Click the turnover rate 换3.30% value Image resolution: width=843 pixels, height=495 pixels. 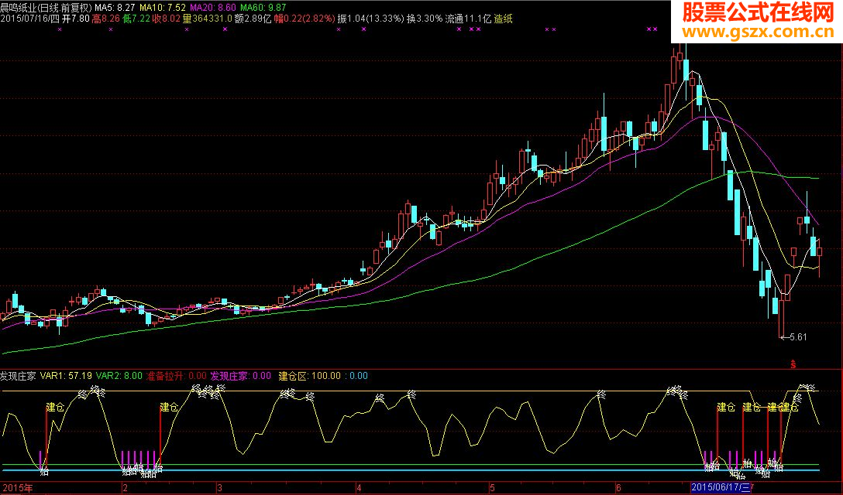tap(424, 19)
